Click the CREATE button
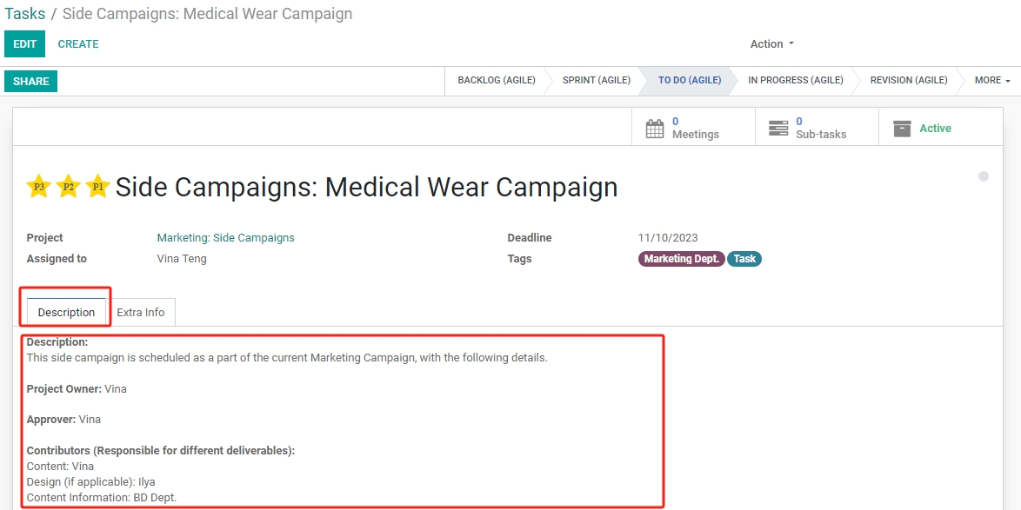This screenshot has height=510, width=1021. (78, 44)
